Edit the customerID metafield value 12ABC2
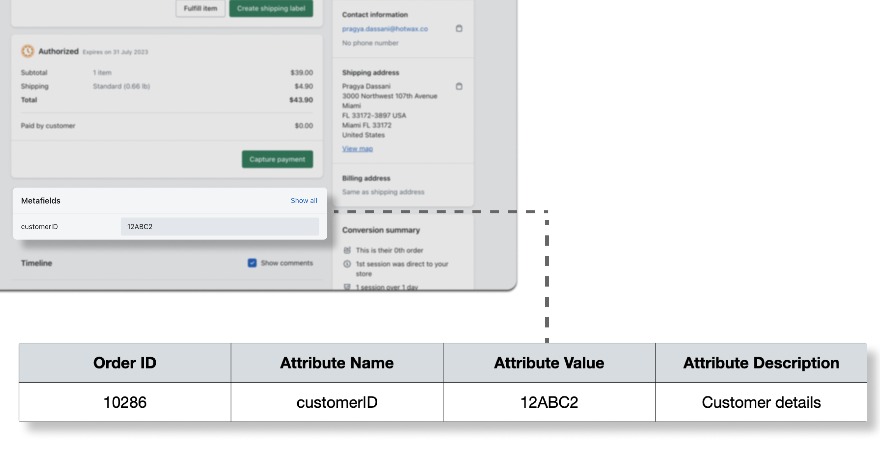Viewport: 880px width, 461px height. (x=220, y=226)
